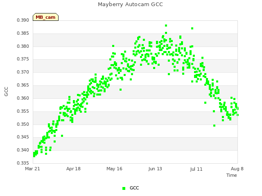Click the 0.365 y-axis value
This screenshot has height=196, width=262.
coord(23,85)
